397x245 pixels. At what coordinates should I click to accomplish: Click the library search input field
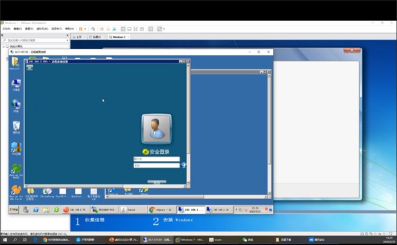click(x=35, y=40)
